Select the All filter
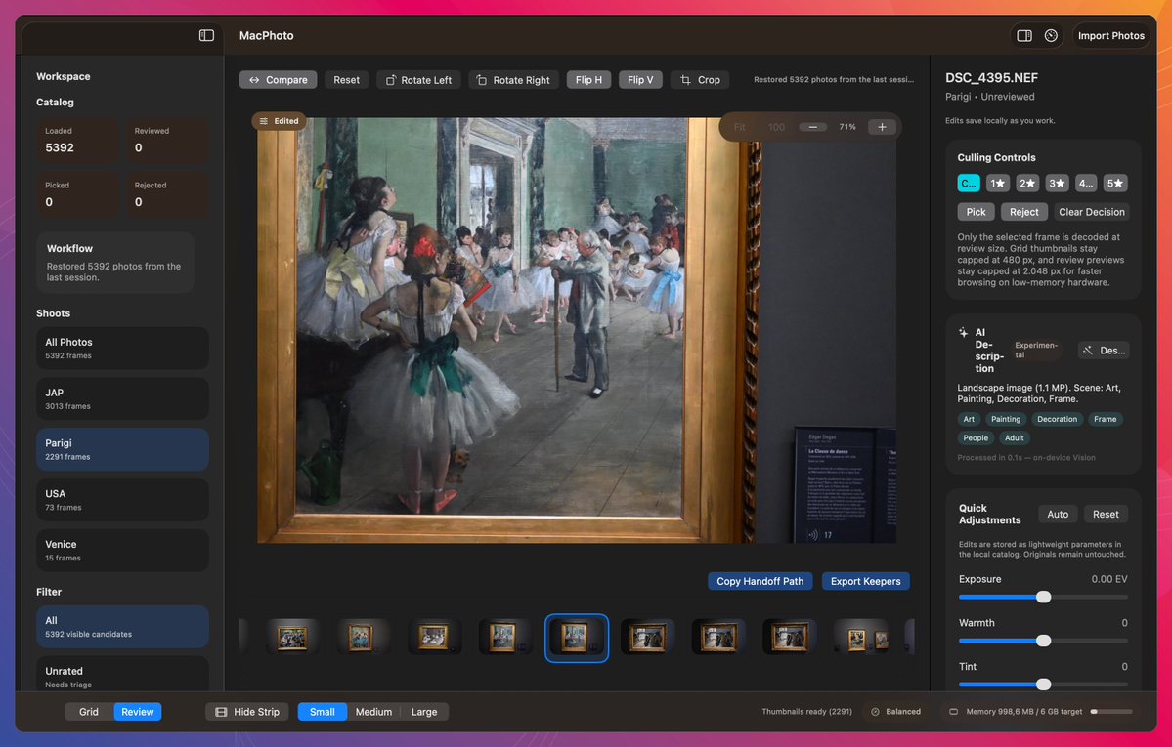Screen dimensions: 1172x747 (x=122, y=627)
